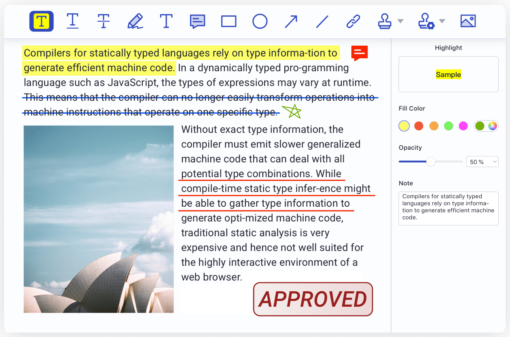Click the Sydney Opera House image

coord(99,219)
